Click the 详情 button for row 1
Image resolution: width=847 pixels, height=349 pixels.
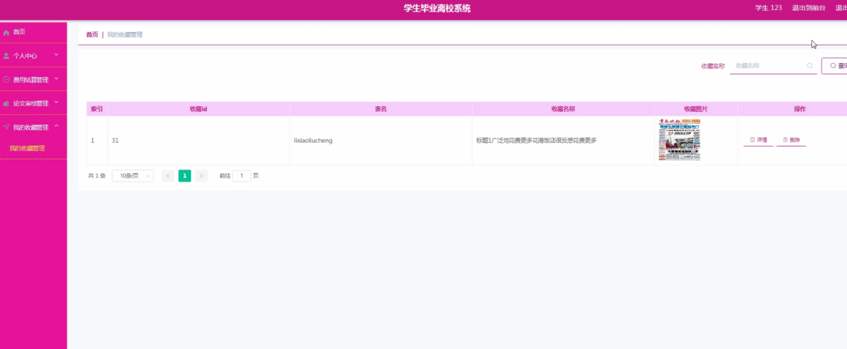(758, 140)
